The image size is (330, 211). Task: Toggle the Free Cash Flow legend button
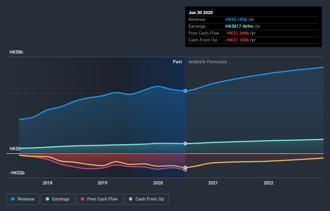99,199
